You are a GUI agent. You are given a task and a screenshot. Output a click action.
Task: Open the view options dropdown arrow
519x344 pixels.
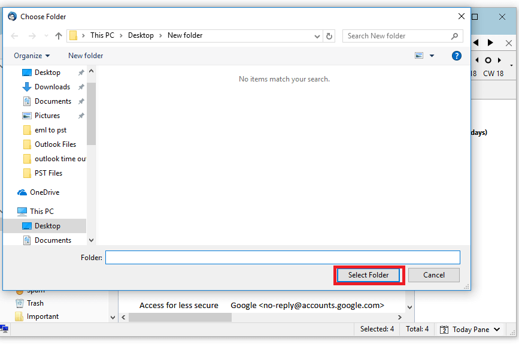432,56
